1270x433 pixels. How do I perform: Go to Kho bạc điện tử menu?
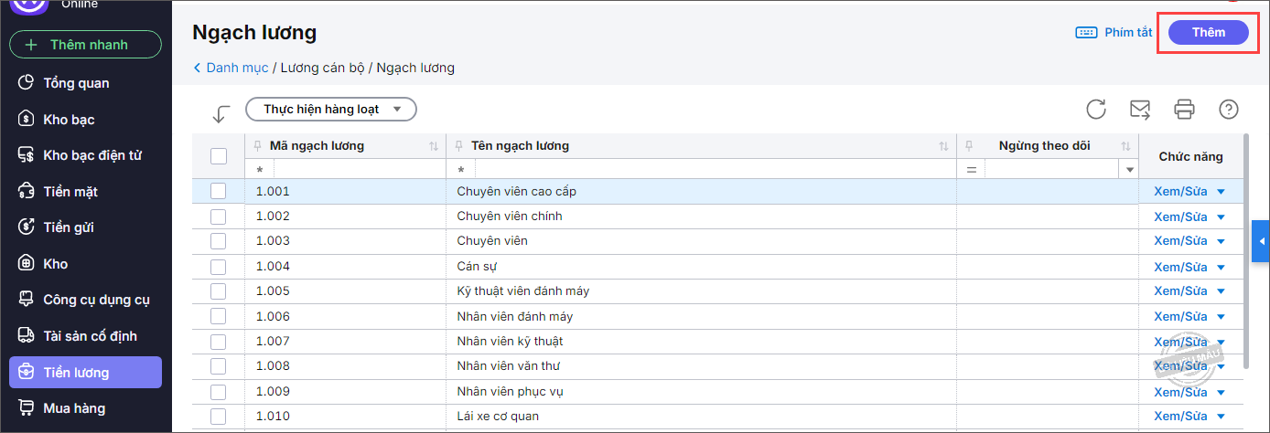click(x=91, y=155)
